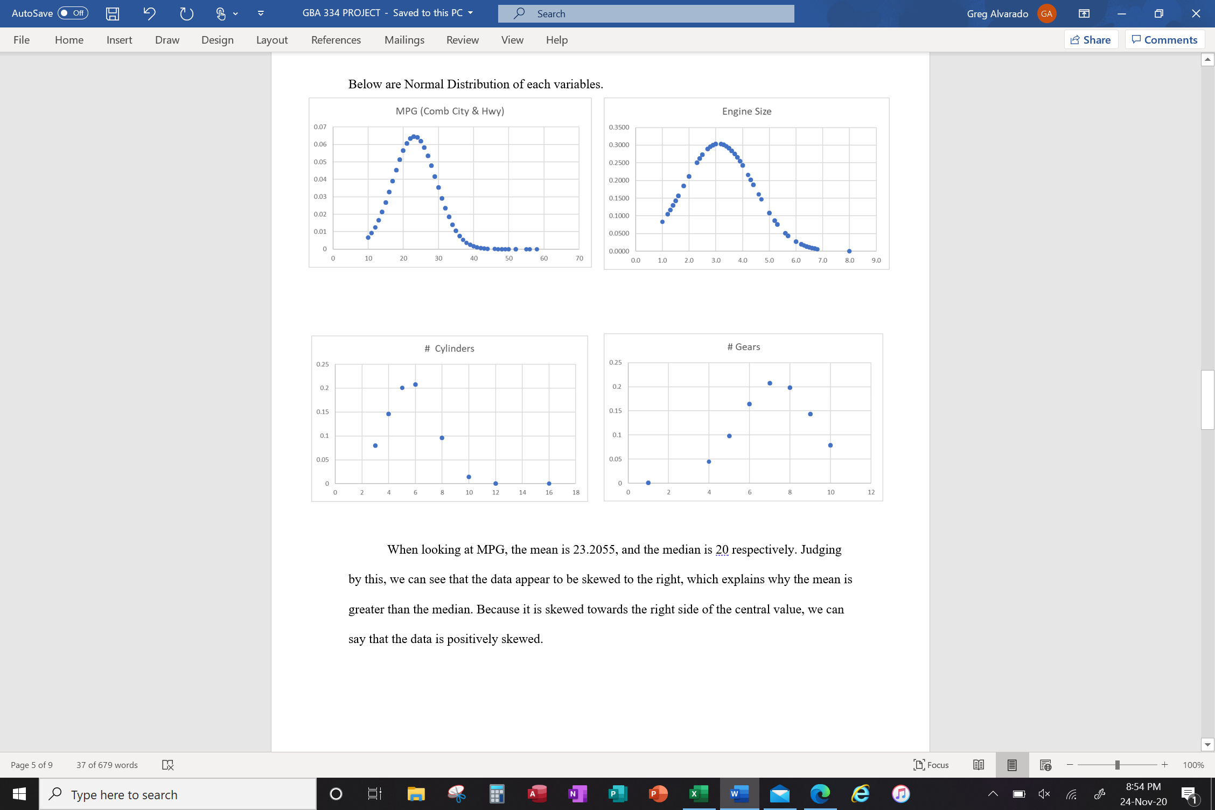Screen dimensions: 1215x810
Task: Select Print Layout view button
Action: pyautogui.click(x=1012, y=765)
